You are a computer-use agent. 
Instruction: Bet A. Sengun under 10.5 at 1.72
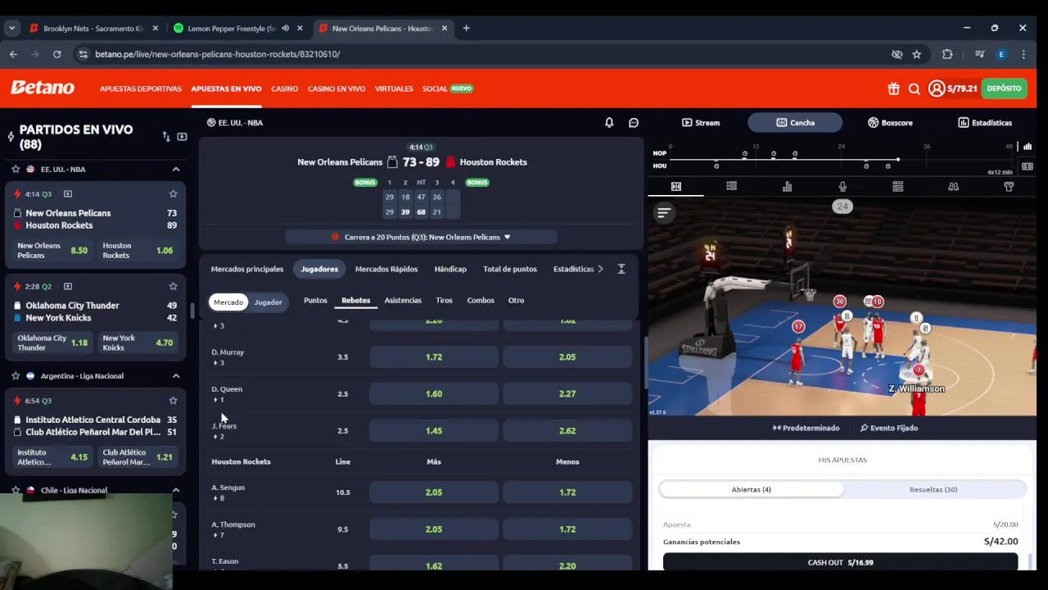tap(567, 492)
